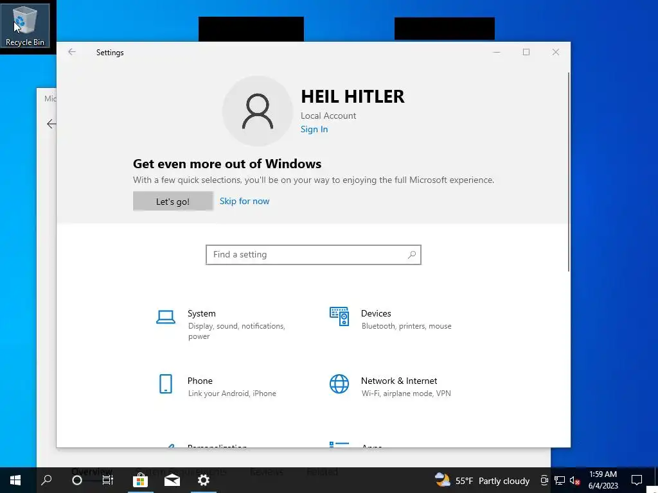Click the Meet Now tray icon
The image size is (658, 493).
[544, 480]
